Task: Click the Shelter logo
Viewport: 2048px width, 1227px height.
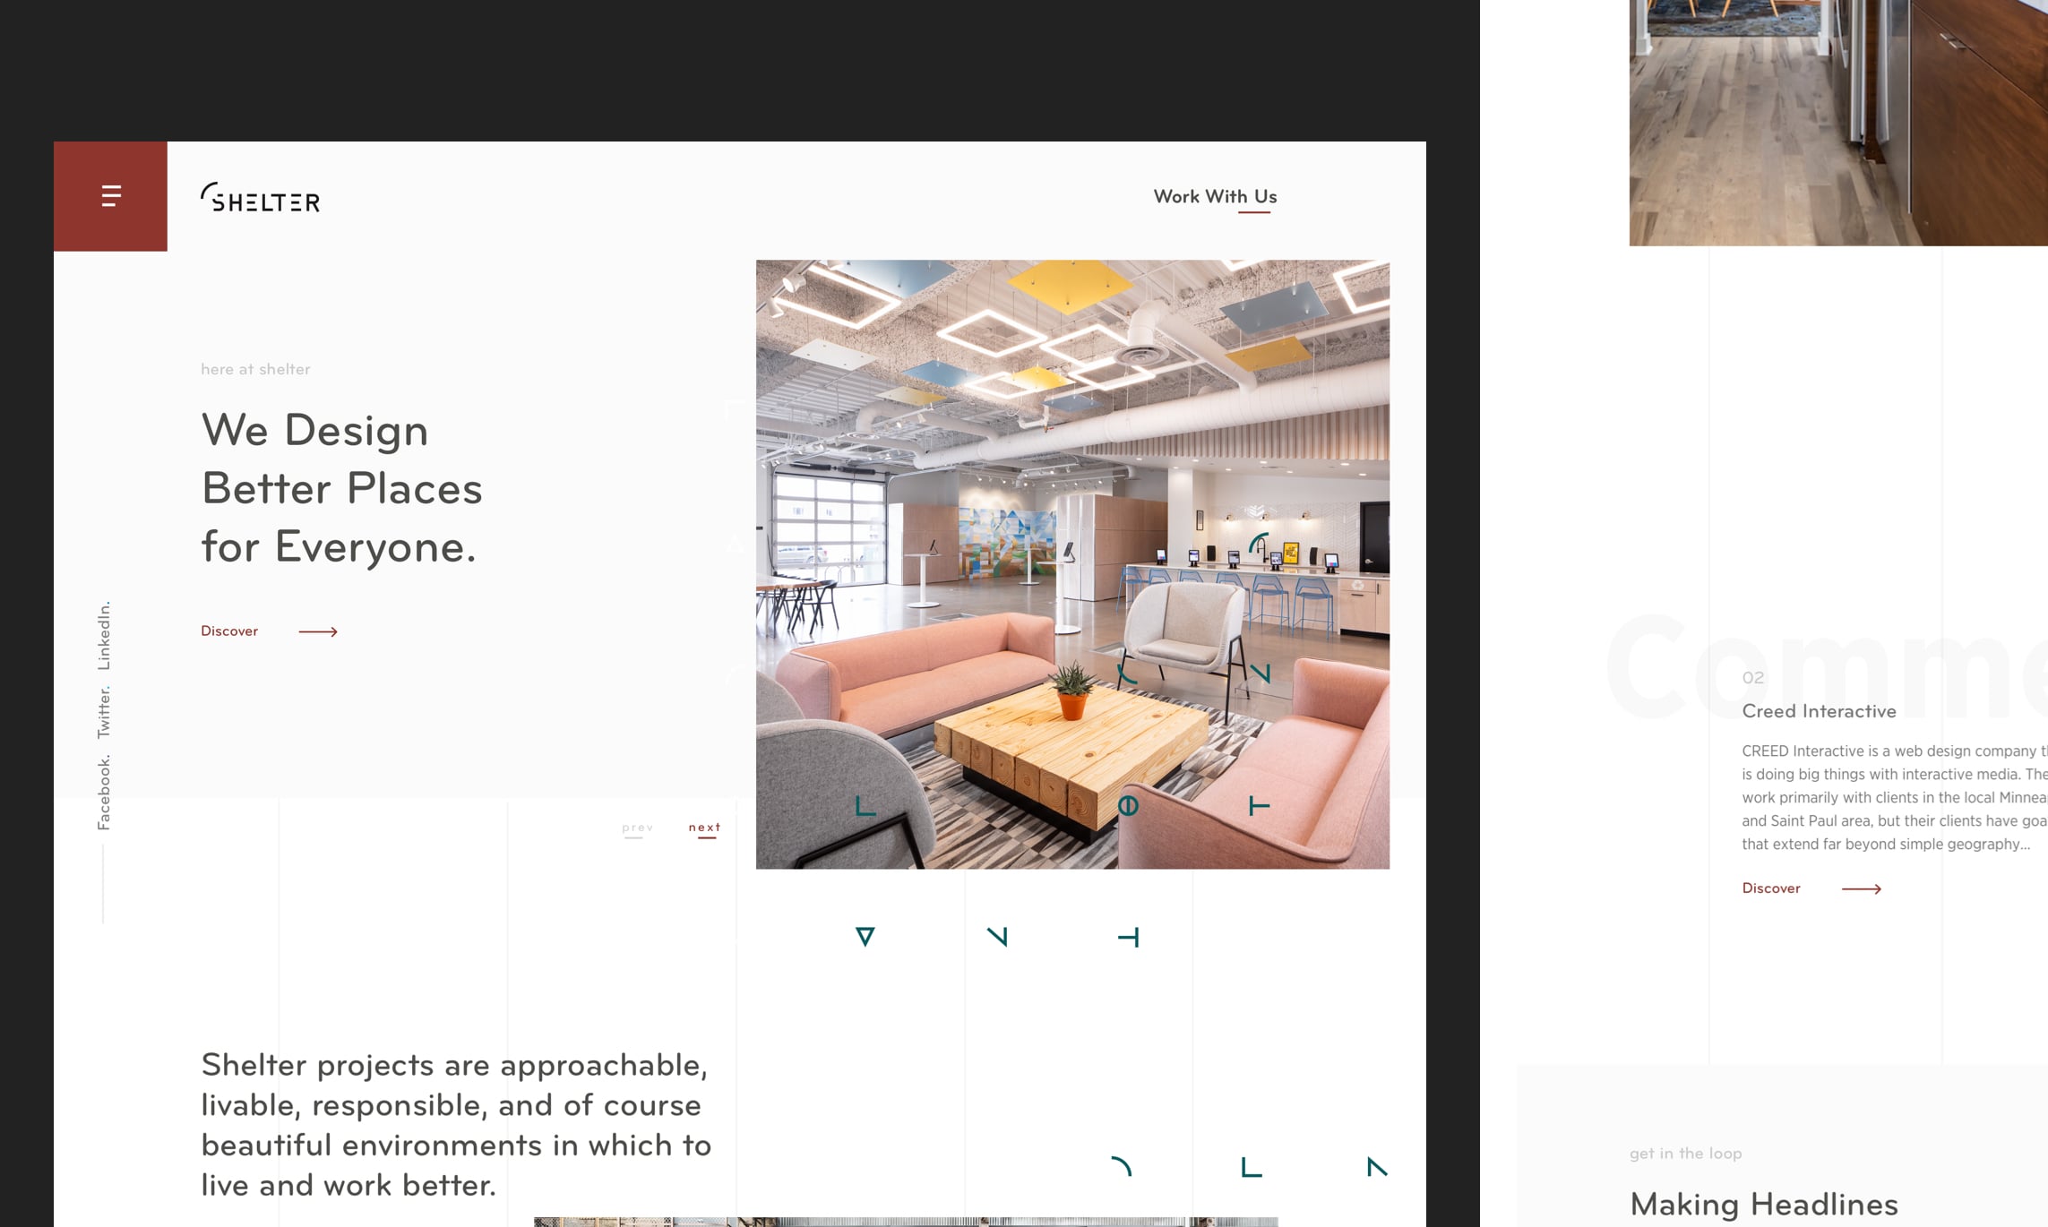Action: [x=261, y=198]
